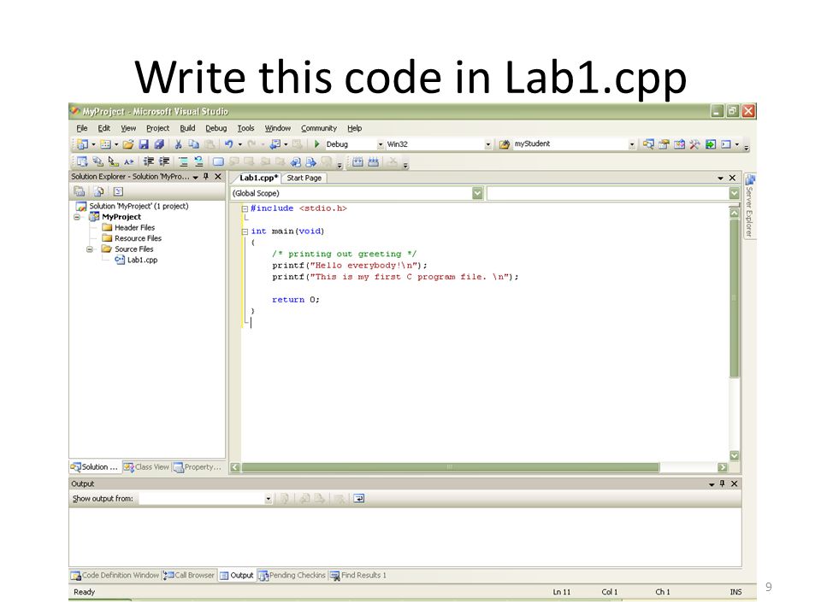Select Lab1.cpp in Solution Explorer
821x615 pixels.
pyautogui.click(x=137, y=260)
